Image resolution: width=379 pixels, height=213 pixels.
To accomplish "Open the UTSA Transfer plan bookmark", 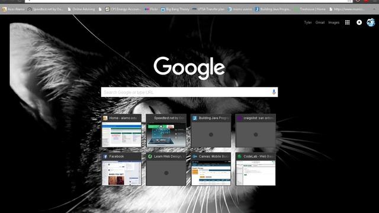I will (208, 9).
